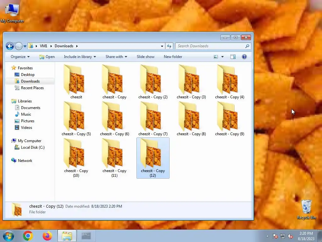Select Desktop under Favorites
The height and width of the screenshot is (242, 322).
pyautogui.click(x=25, y=75)
